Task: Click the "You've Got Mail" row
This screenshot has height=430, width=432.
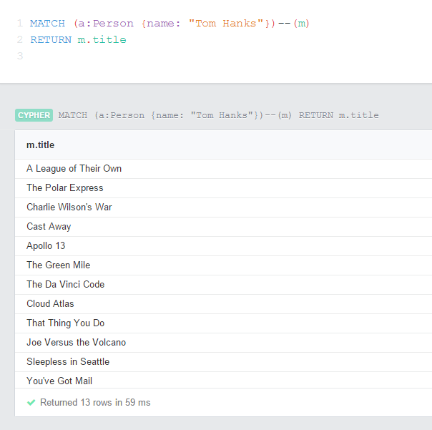Action: [x=59, y=381]
